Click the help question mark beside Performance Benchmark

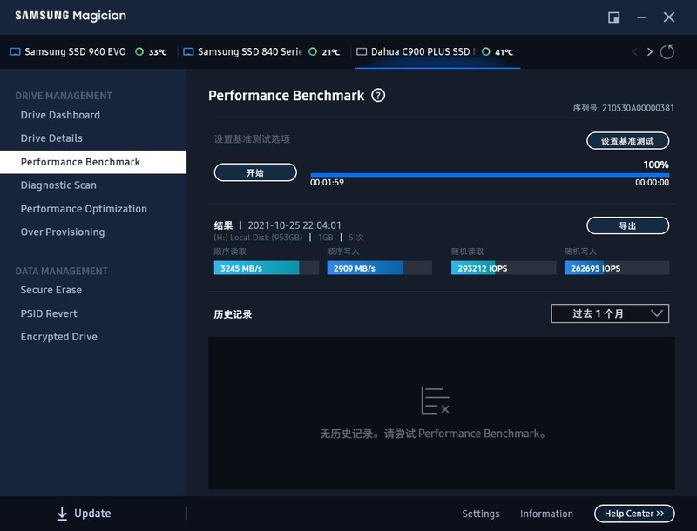tap(378, 96)
